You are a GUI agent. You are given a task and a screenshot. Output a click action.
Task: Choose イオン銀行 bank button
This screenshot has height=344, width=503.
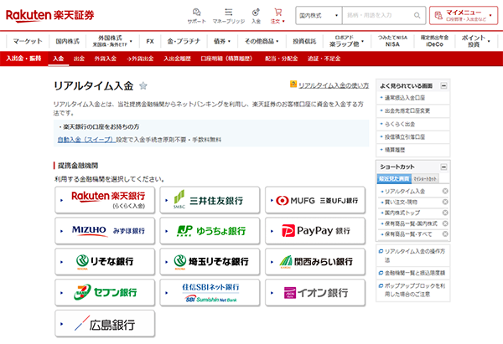click(x=315, y=292)
